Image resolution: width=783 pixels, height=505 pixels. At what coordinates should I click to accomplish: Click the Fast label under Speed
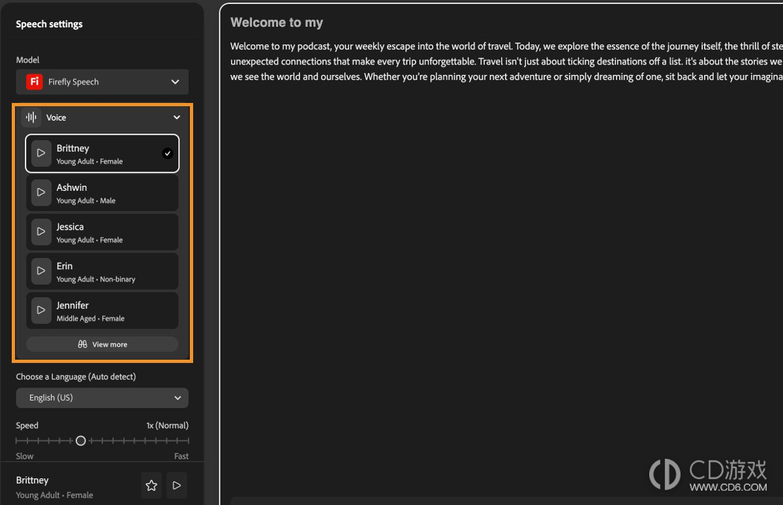click(x=181, y=456)
